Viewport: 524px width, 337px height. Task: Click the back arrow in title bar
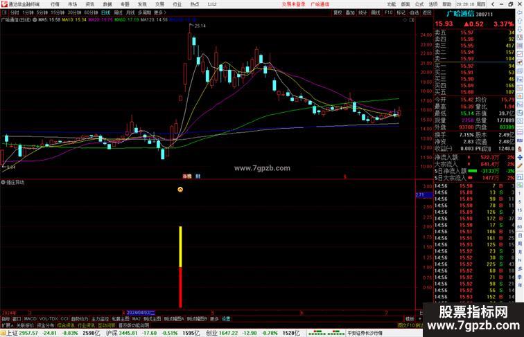(x=493, y=4)
